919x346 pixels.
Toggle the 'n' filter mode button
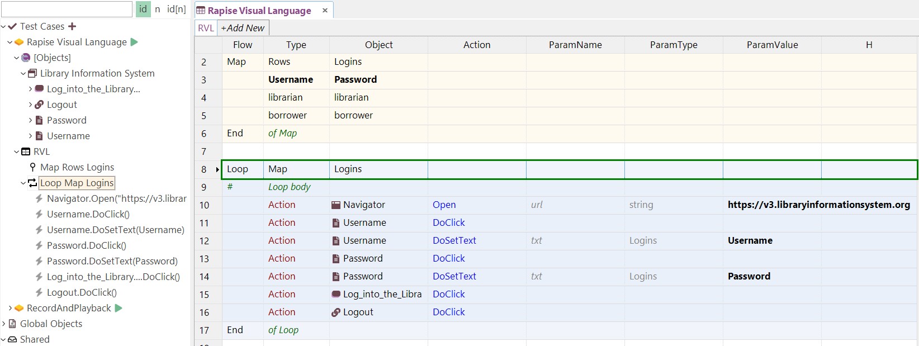(x=157, y=9)
